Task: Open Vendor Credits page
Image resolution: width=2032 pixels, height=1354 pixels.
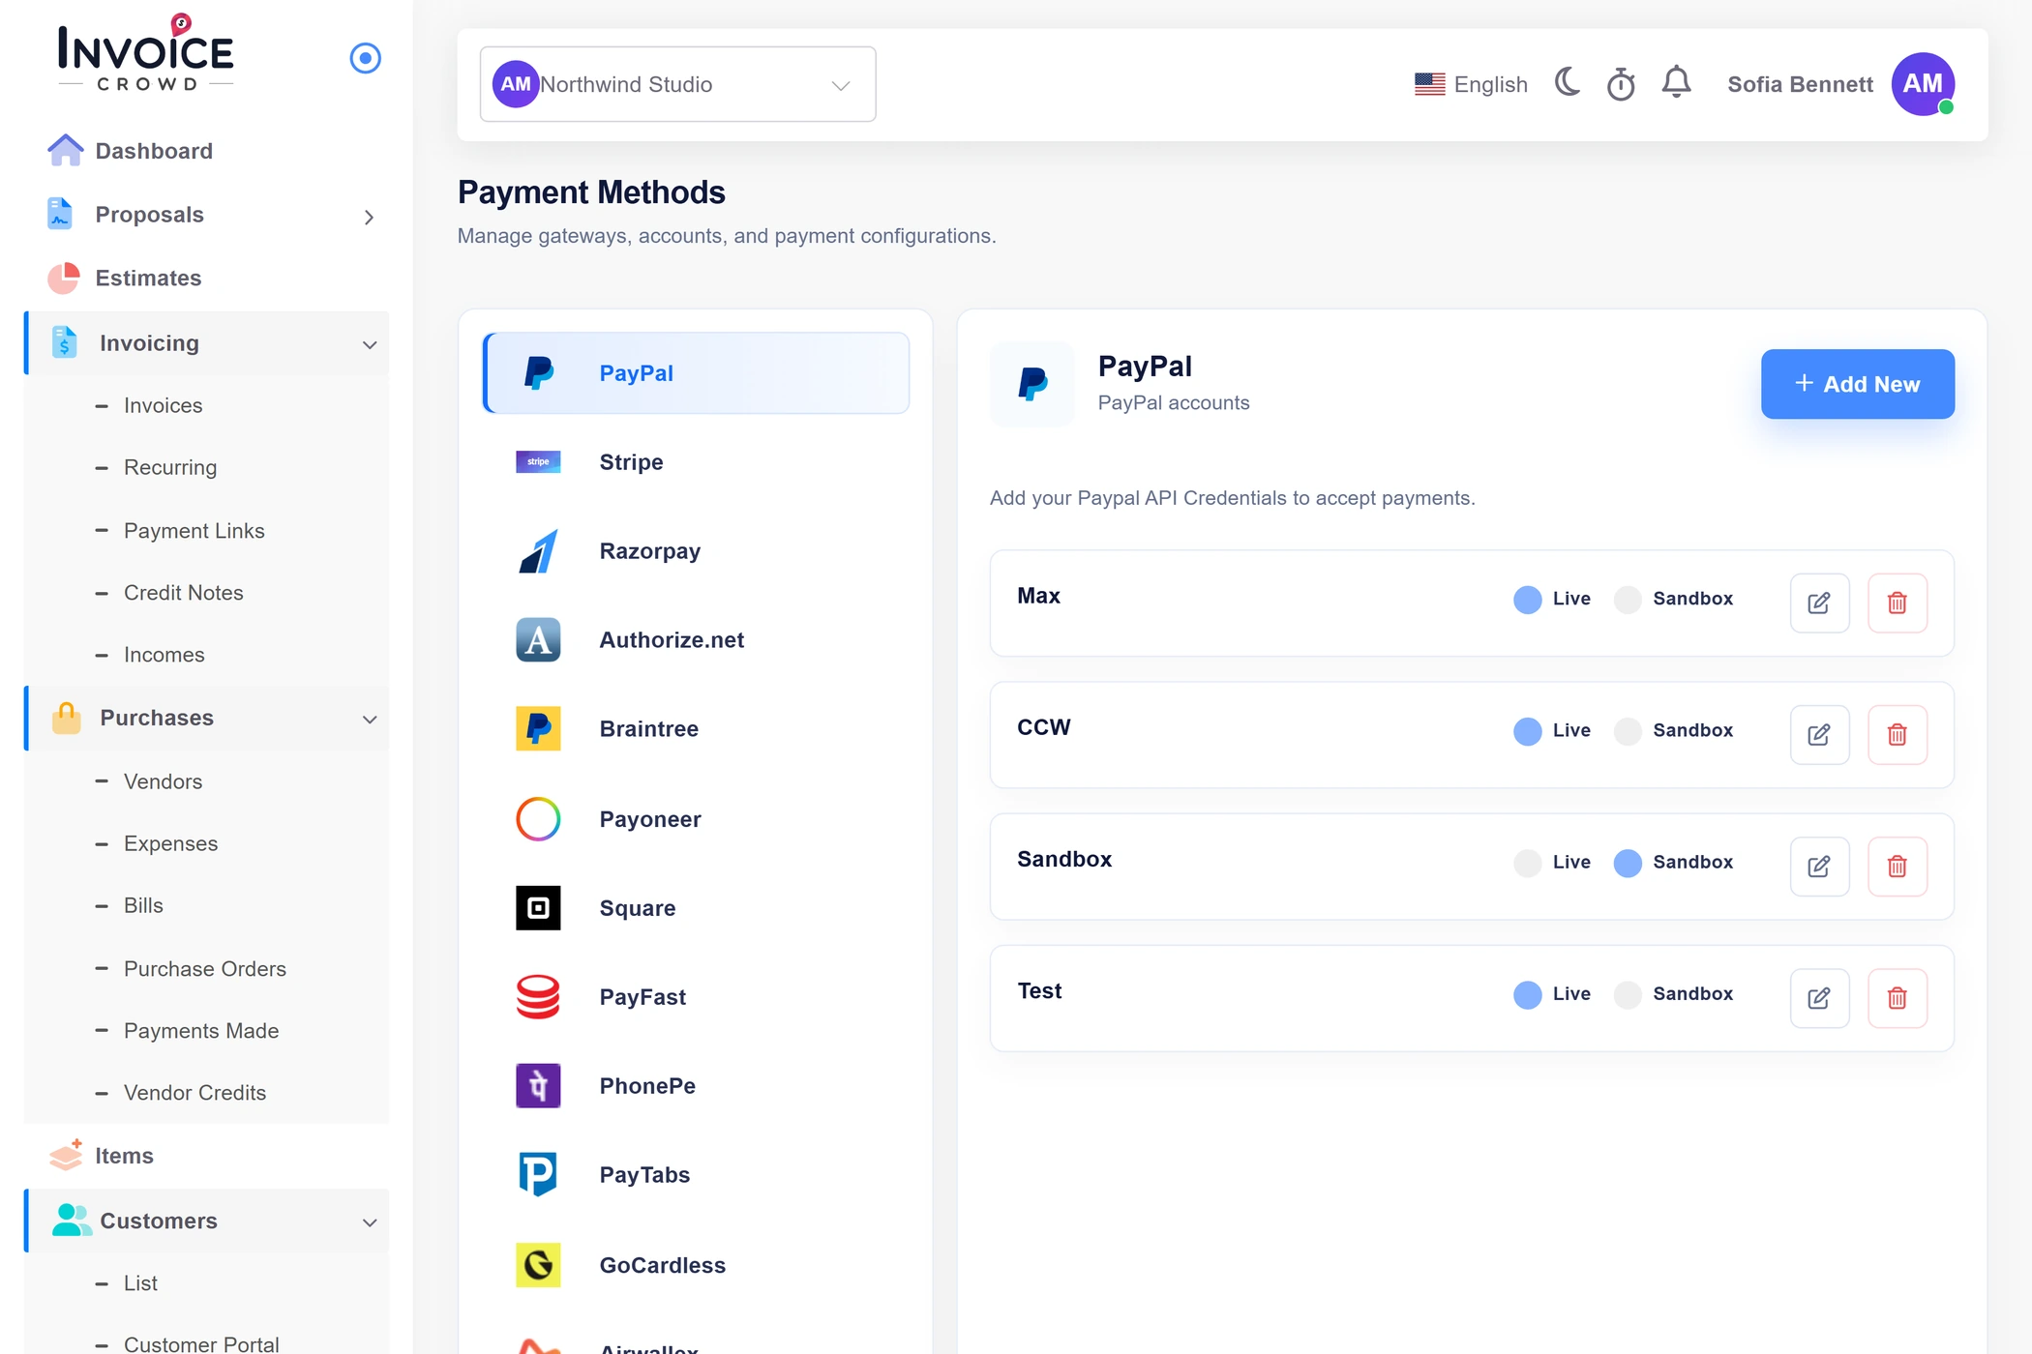Action: coord(194,1092)
